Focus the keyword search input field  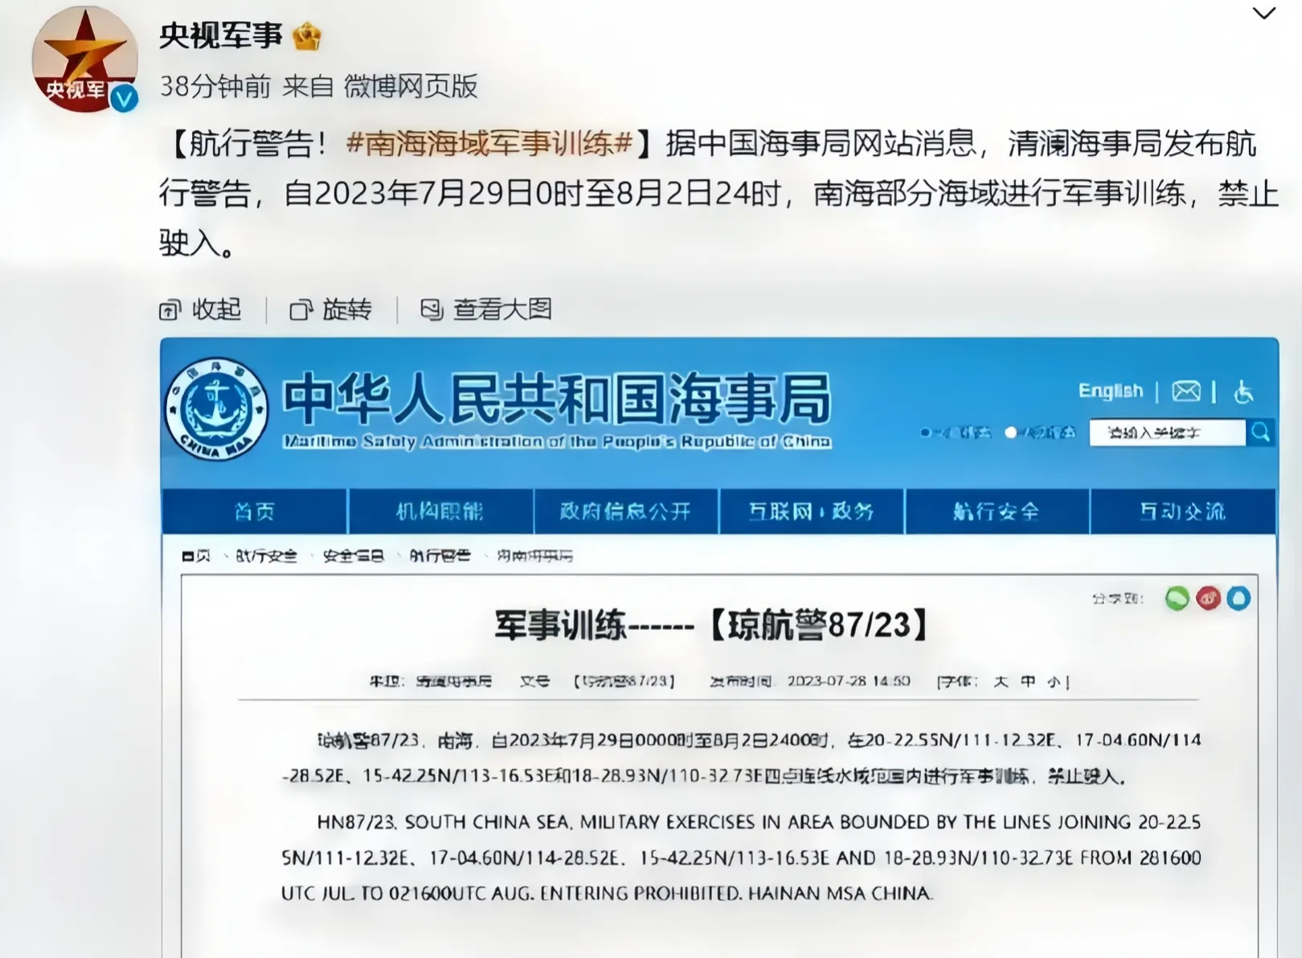coord(1168,432)
